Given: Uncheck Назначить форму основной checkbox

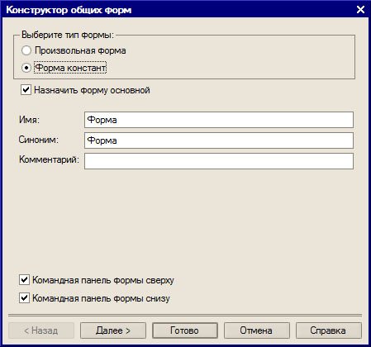Looking at the screenshot, I should pyautogui.click(x=26, y=90).
